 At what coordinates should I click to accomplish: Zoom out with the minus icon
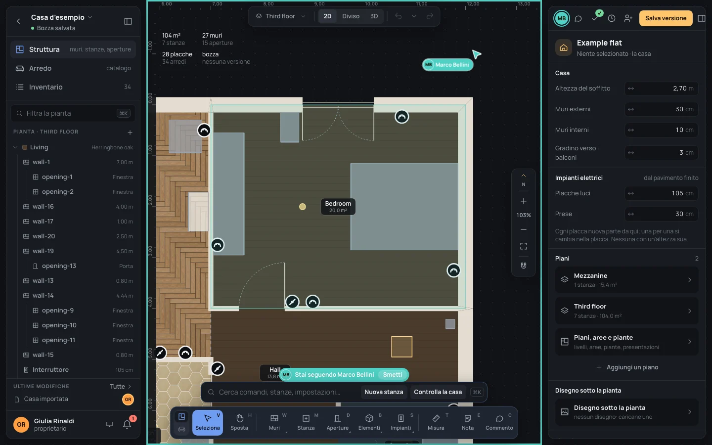click(524, 229)
